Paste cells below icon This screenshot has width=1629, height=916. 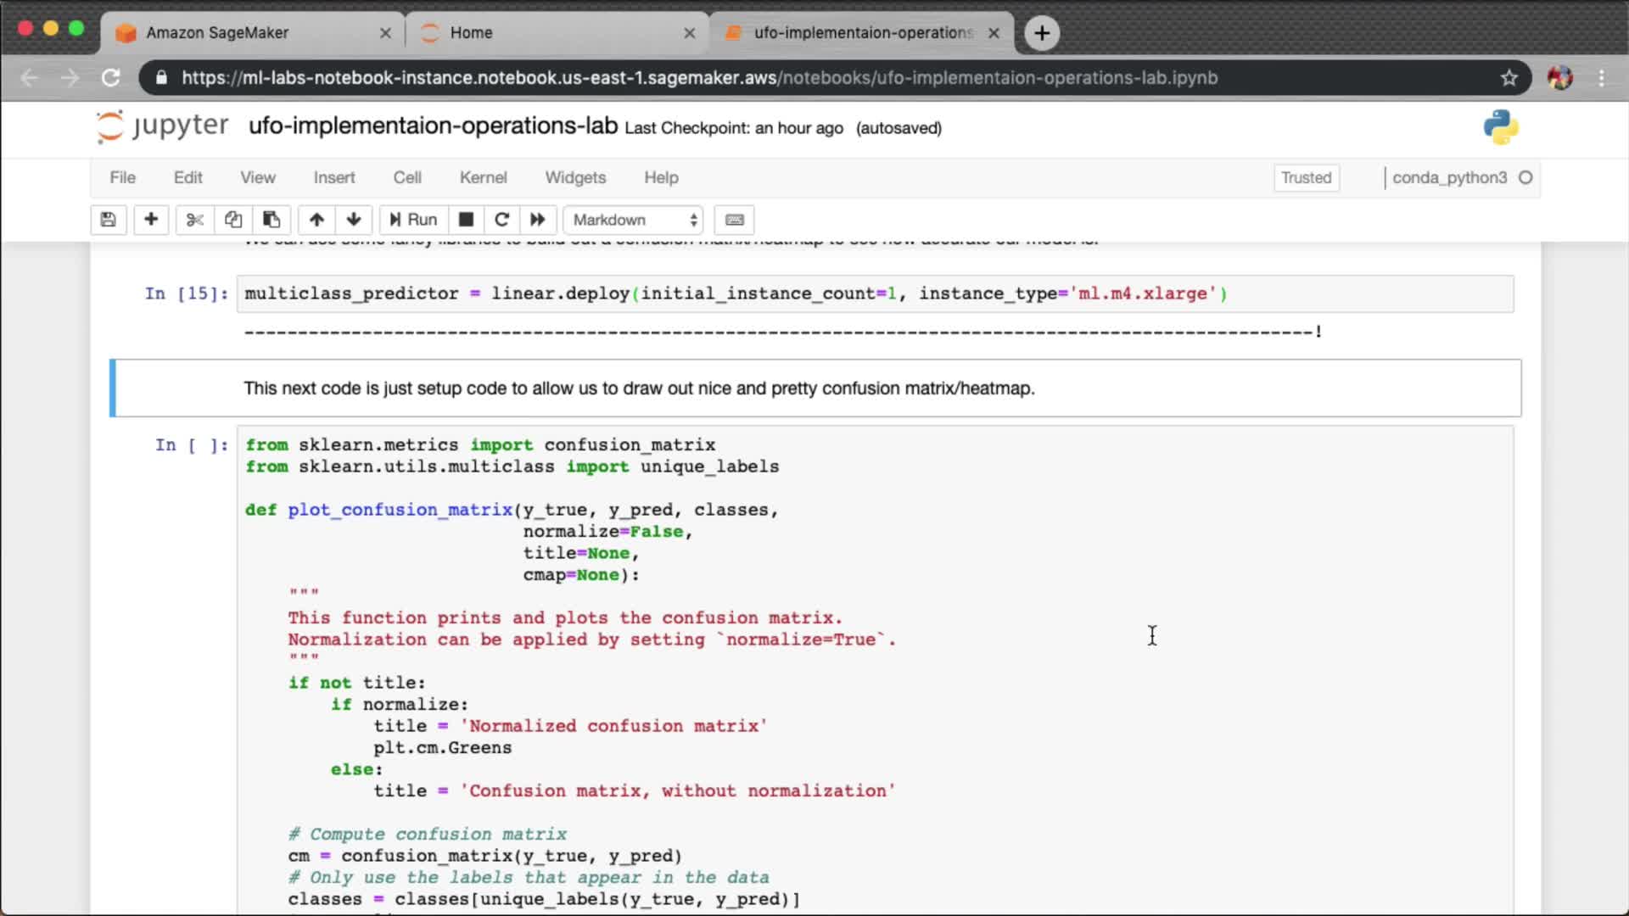click(x=271, y=220)
